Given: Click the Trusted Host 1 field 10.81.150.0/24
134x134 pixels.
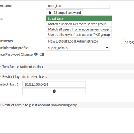Looking at the screenshot, I should (54, 84).
